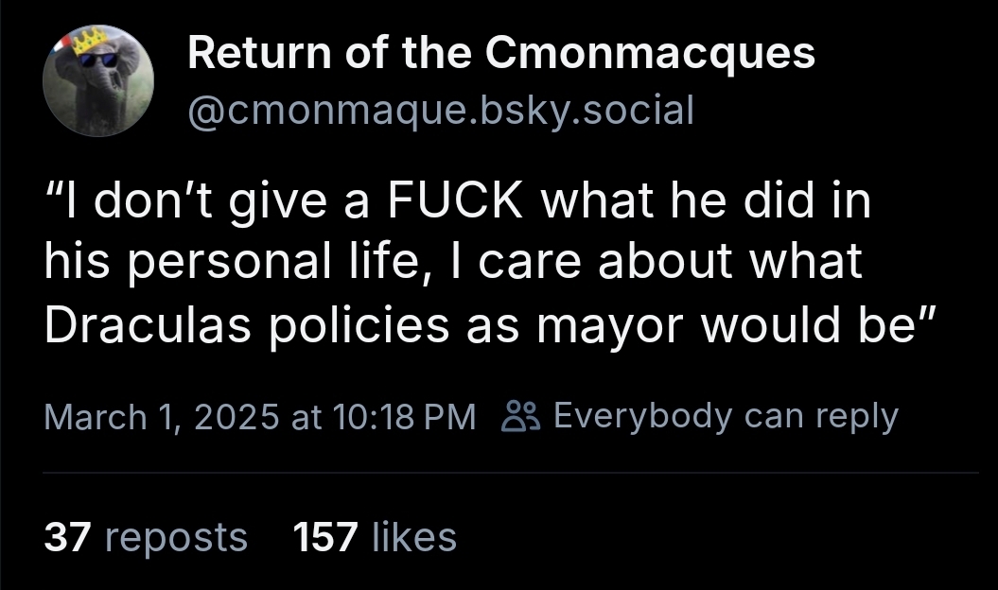Click the divider line above repost counts
The height and width of the screenshot is (590, 998).
(509, 472)
